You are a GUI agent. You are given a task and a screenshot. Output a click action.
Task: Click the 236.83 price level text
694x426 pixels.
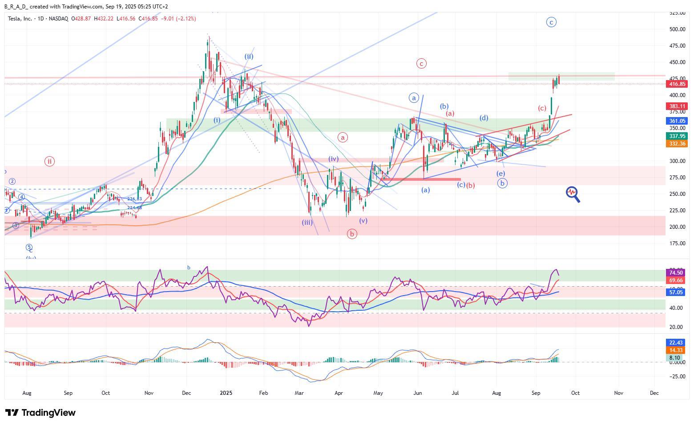pos(134,199)
